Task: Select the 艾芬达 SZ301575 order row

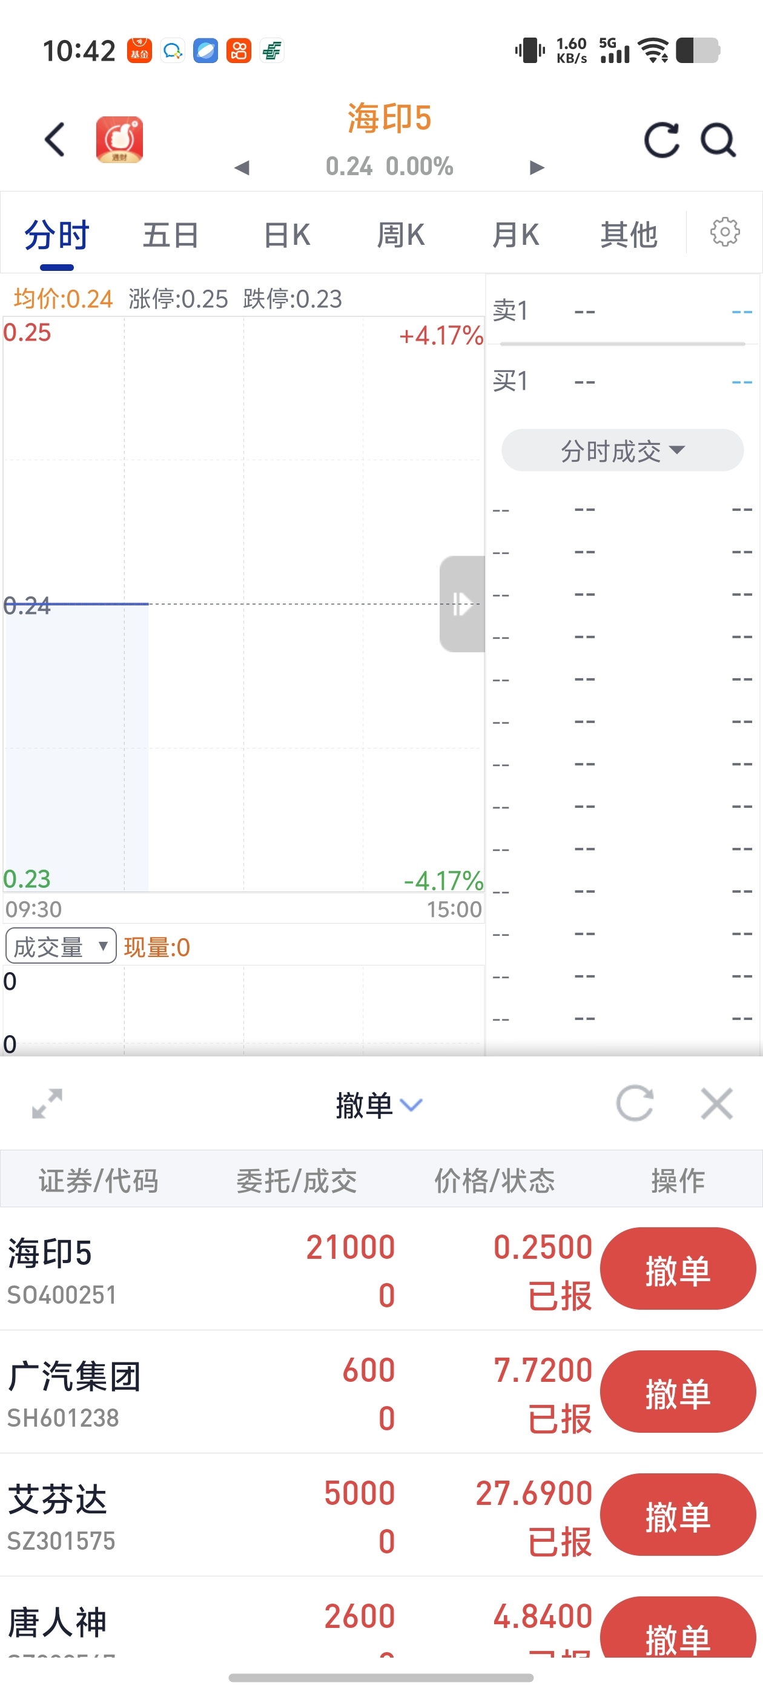Action: point(381,1515)
